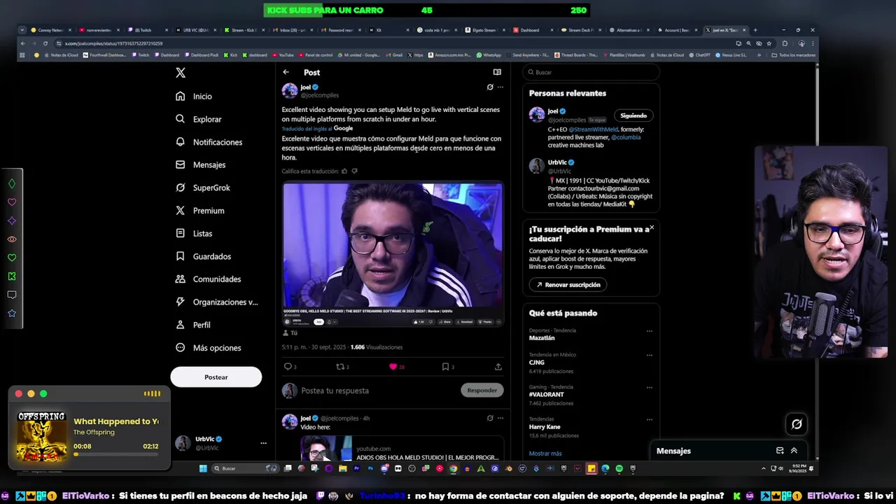Open the more menu on joel's main post
This screenshot has width=896, height=504.
click(x=500, y=87)
